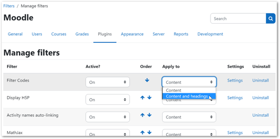Open Activity names auto-linking Active dropdown

(108, 117)
